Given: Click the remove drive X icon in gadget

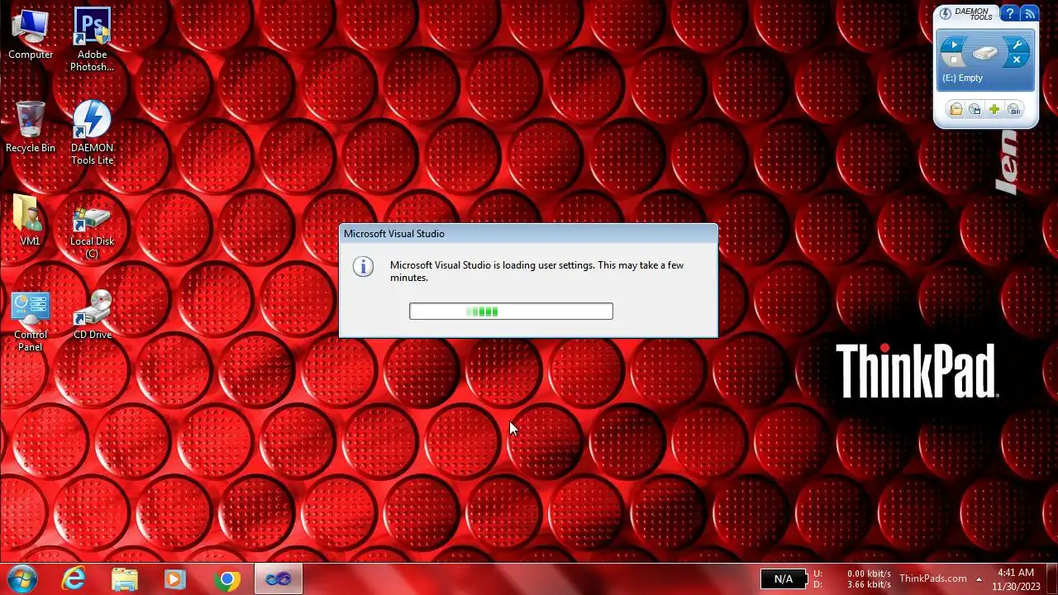Looking at the screenshot, I should (x=1017, y=60).
